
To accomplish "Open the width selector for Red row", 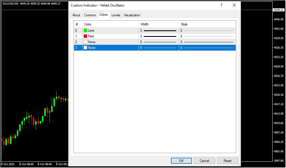I will coord(159,36).
